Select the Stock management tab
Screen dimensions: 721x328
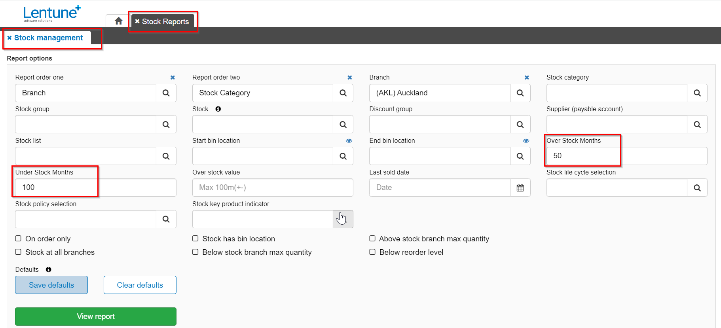(48, 38)
